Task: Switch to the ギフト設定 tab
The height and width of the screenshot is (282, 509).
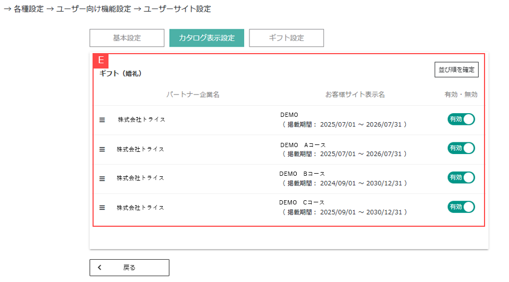Action: point(286,38)
